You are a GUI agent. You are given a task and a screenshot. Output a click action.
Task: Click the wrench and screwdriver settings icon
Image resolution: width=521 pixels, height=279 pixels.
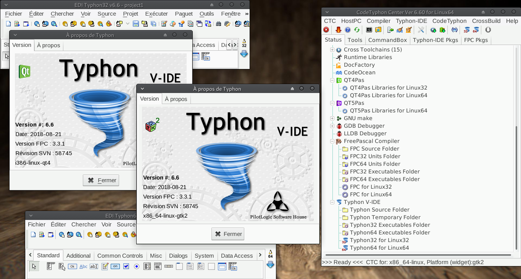[421, 30]
